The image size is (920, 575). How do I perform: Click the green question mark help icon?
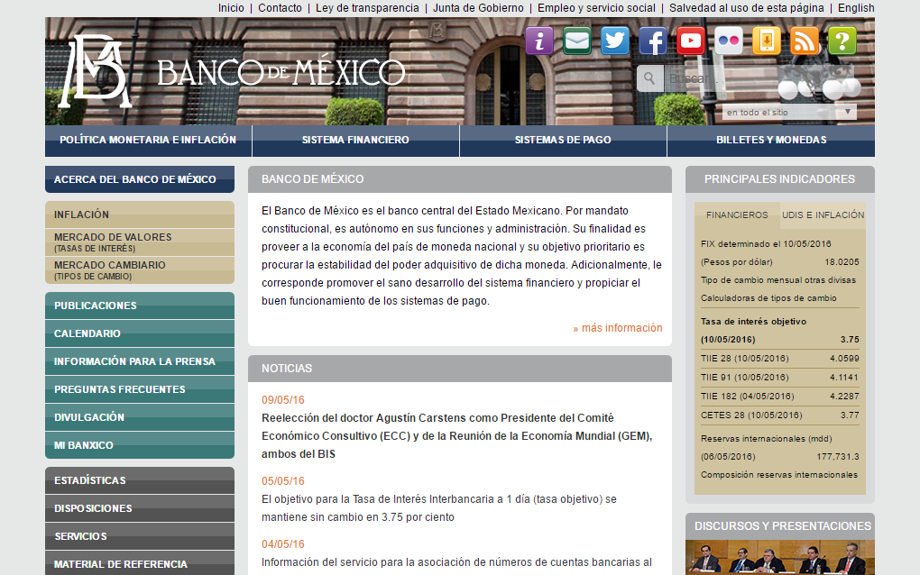pyautogui.click(x=842, y=41)
